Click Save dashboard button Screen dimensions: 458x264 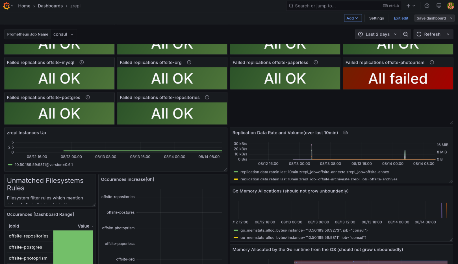pyautogui.click(x=431, y=18)
